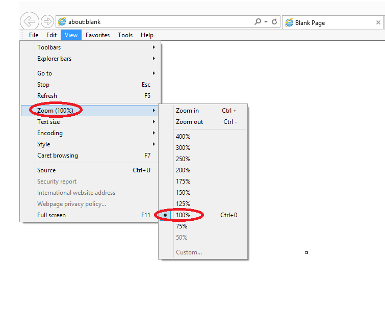Expand the Encoding submenu
Screen dimensions: 385x310
pos(90,133)
